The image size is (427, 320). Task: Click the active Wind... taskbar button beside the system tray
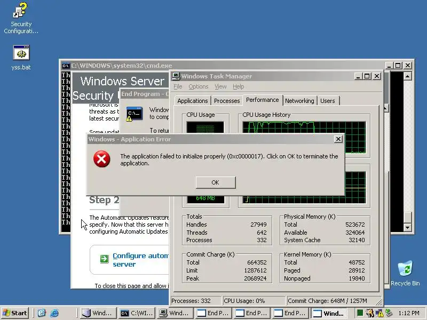coord(329,313)
